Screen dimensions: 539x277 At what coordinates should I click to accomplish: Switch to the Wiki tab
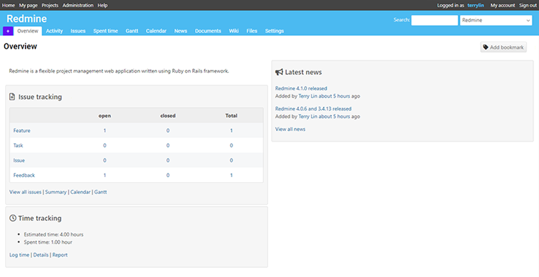click(x=234, y=31)
